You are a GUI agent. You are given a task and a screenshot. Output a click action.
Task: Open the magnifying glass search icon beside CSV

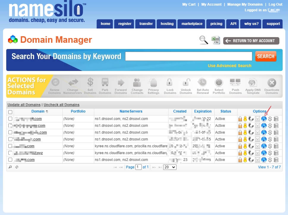click(x=204, y=40)
